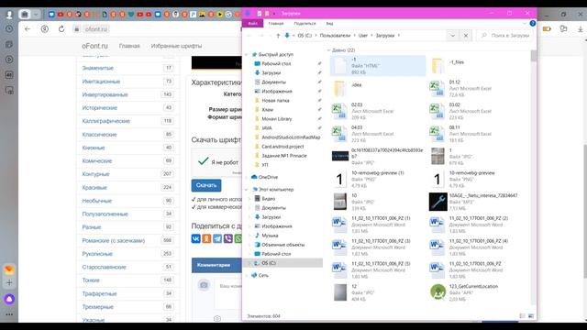The width and height of the screenshot is (587, 330).
Task: Click the oFont.ru site logo
Action: (x=94, y=46)
